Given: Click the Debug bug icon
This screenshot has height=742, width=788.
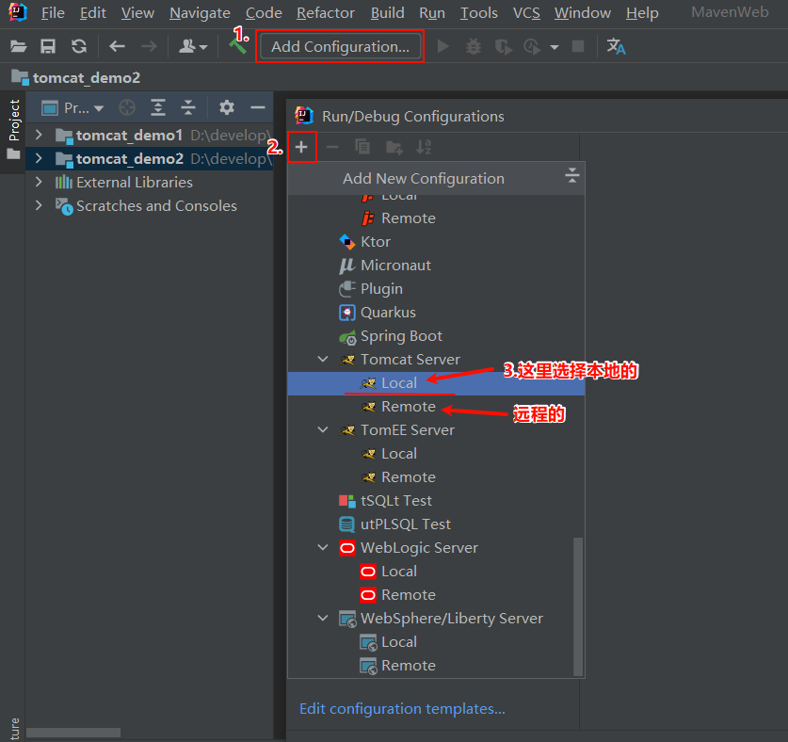Looking at the screenshot, I should (473, 47).
